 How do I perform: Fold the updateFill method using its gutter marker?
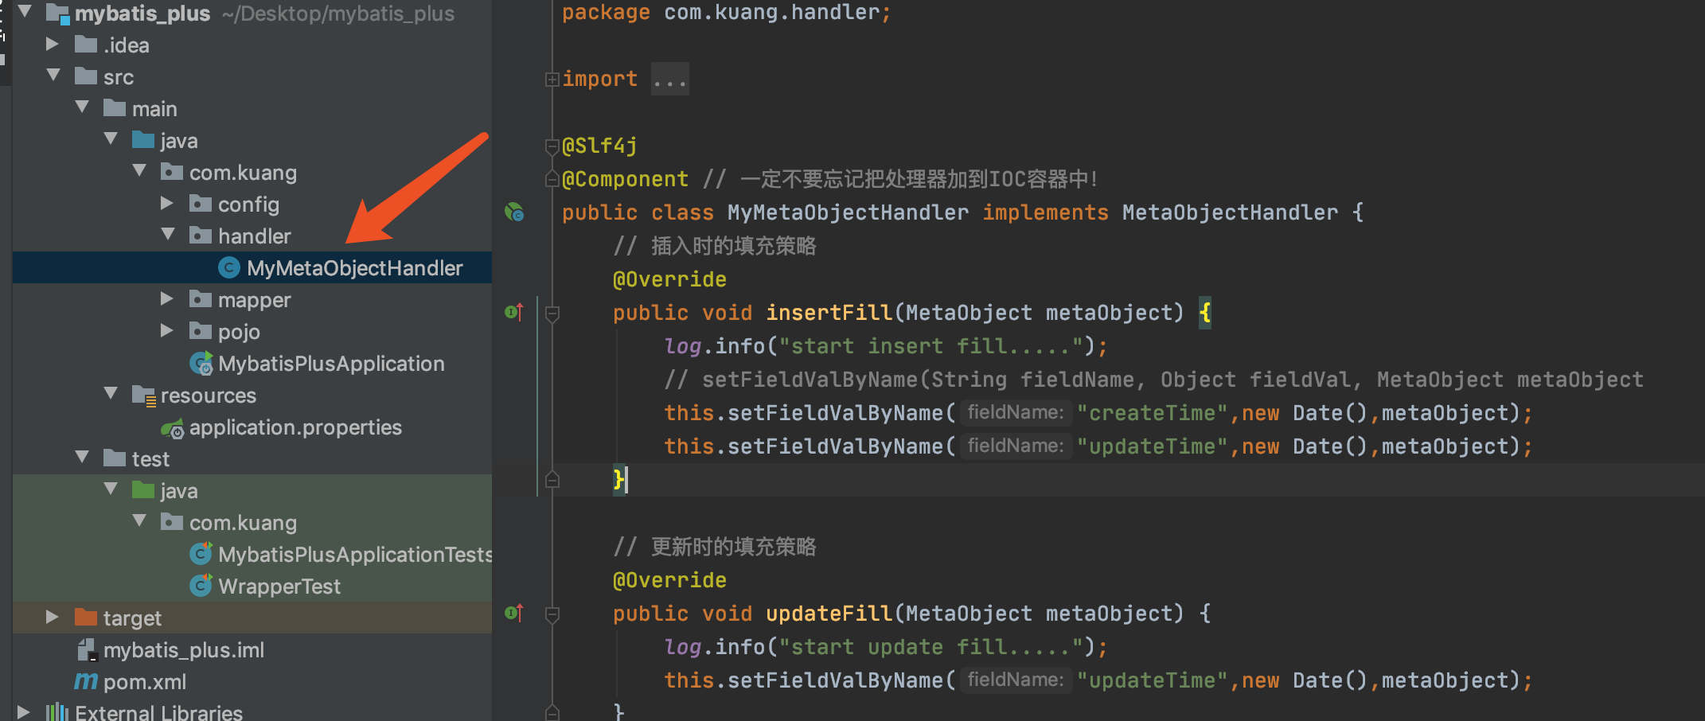pos(552,614)
